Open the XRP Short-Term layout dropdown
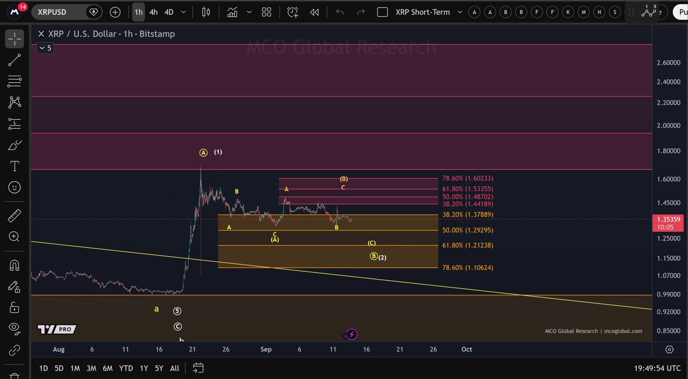 pyautogui.click(x=460, y=12)
